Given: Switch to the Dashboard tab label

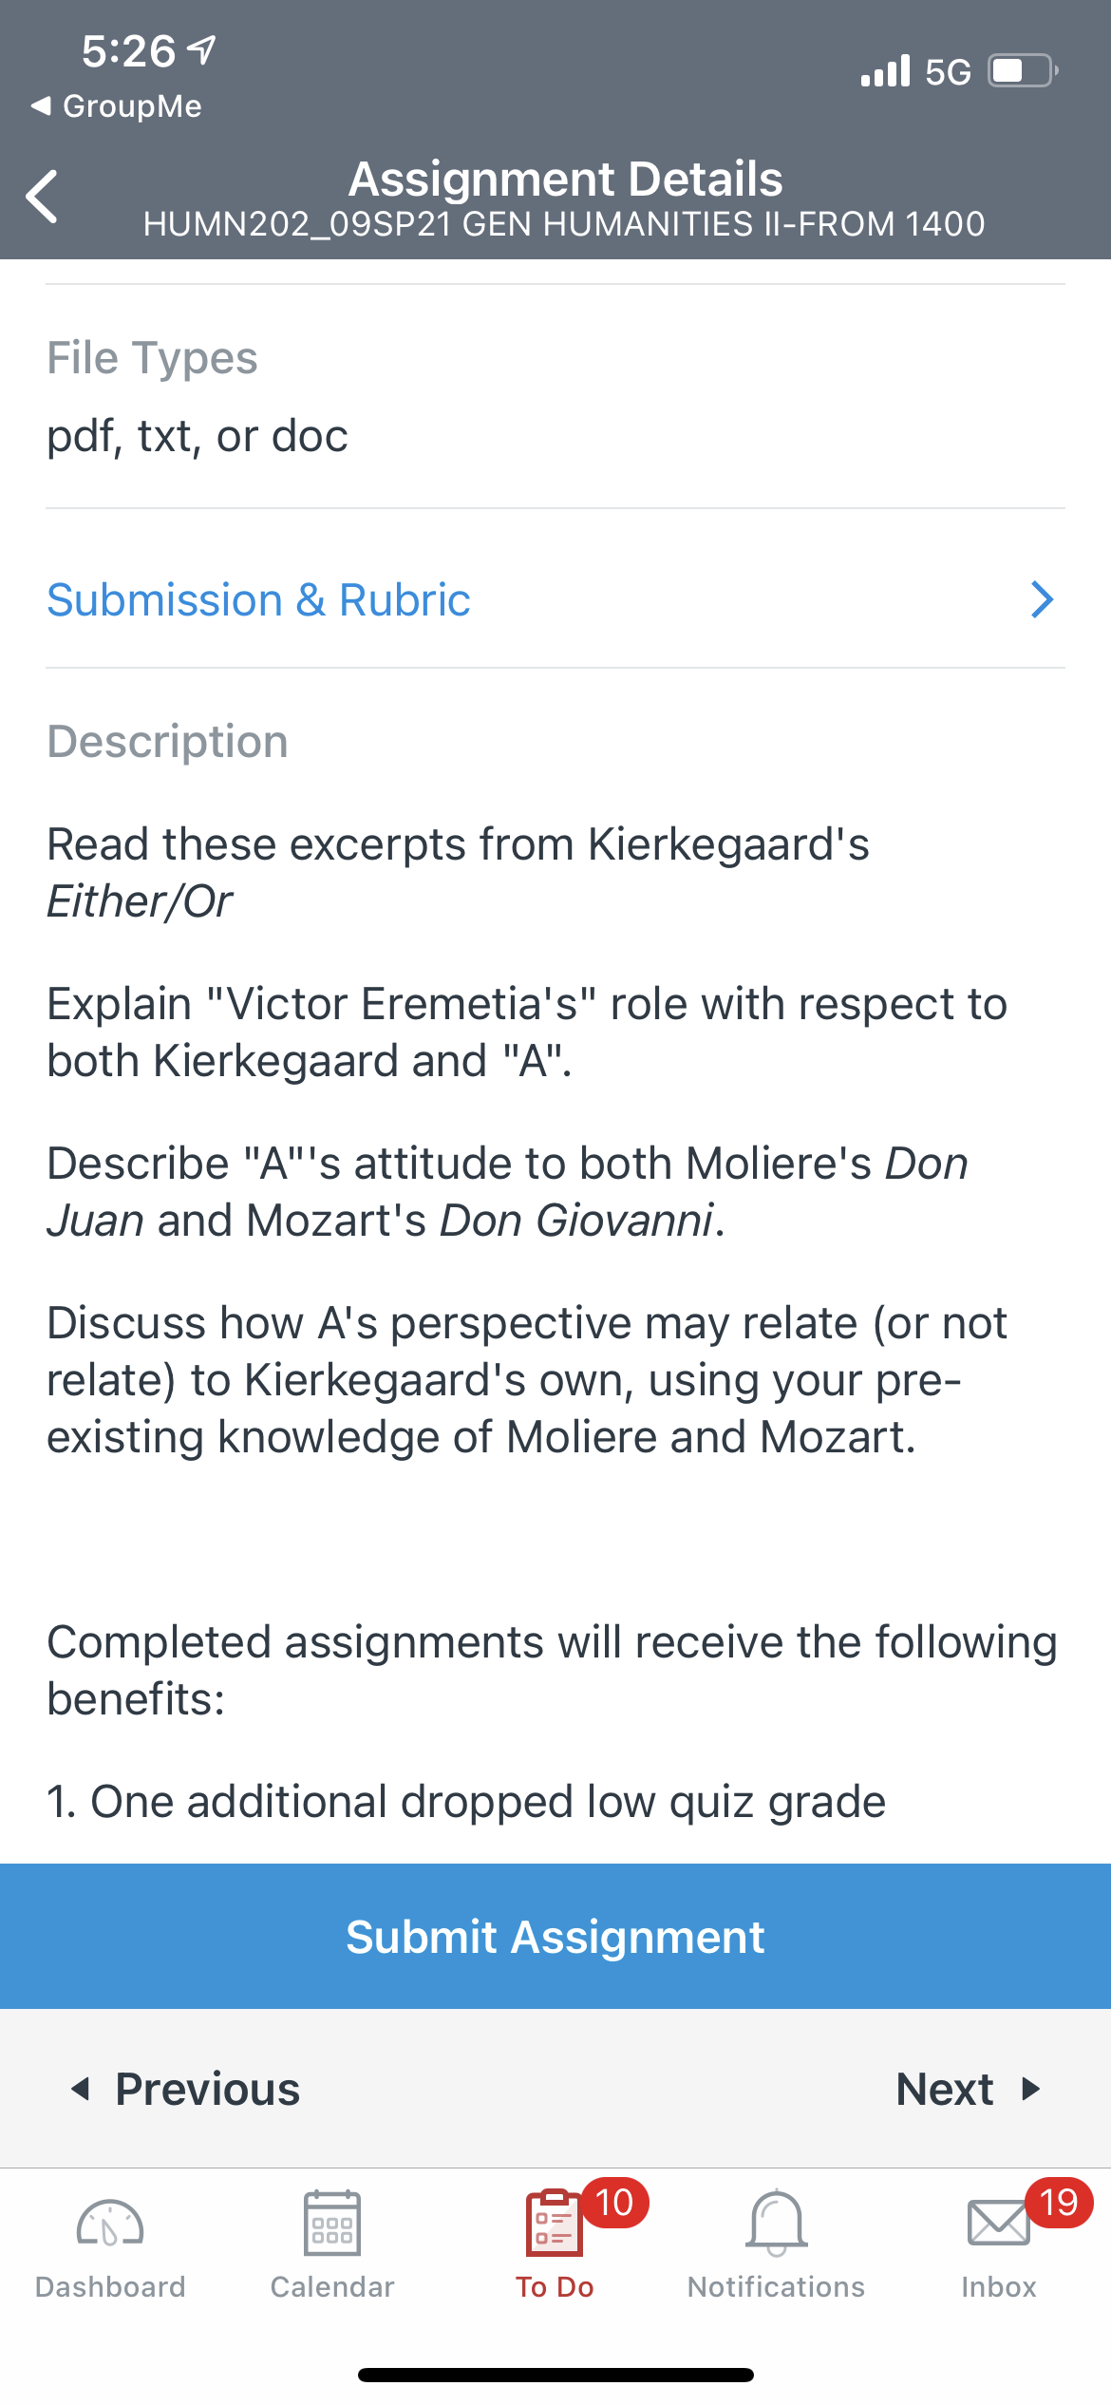Looking at the screenshot, I should click(x=110, y=2286).
